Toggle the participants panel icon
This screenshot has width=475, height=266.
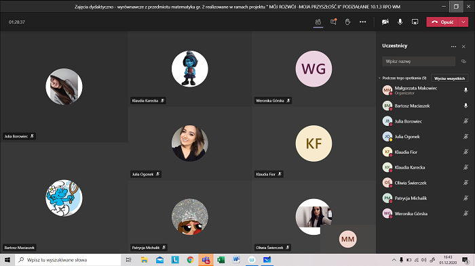coord(318,22)
